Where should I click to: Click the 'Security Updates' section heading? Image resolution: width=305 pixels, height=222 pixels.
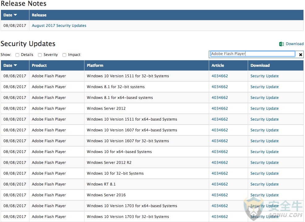coord(28,44)
